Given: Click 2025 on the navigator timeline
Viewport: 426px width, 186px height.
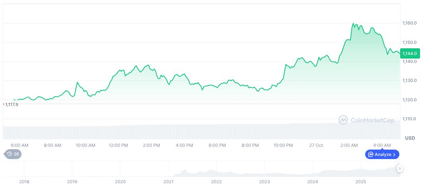Looking at the screenshot, I should 360,182.
